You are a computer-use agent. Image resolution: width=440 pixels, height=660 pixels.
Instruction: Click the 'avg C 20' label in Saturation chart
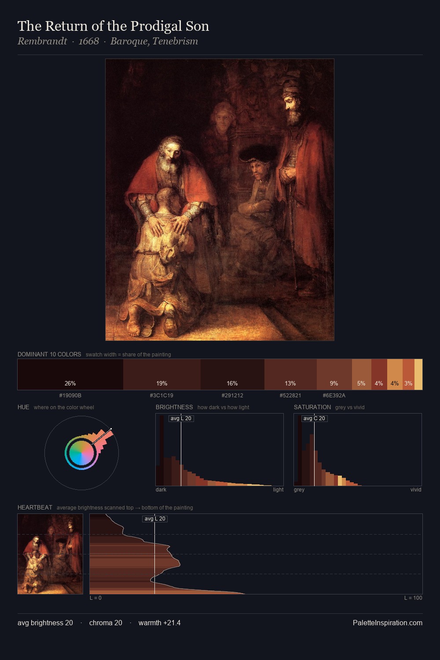click(x=315, y=418)
